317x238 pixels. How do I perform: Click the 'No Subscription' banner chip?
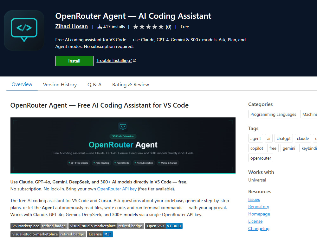click(144, 163)
